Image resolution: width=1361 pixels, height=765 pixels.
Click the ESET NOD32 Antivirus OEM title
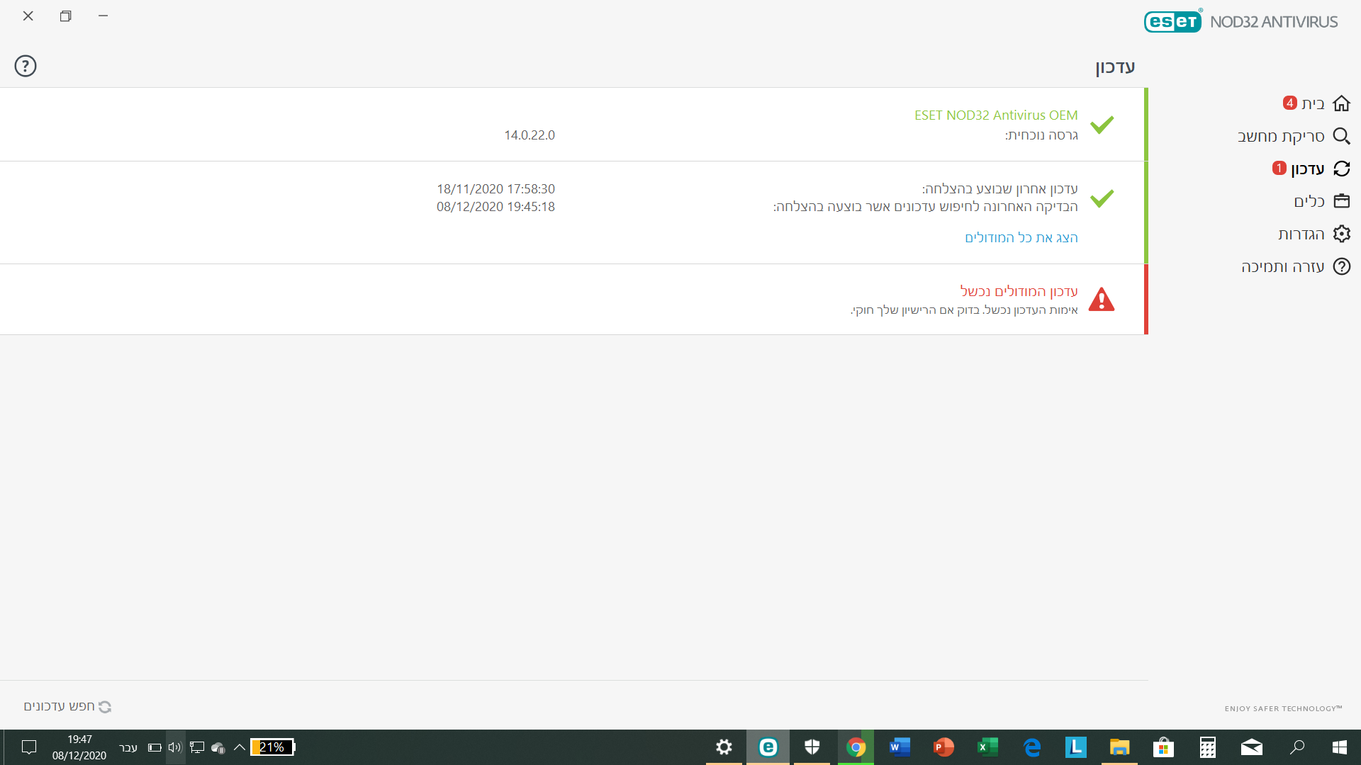click(x=995, y=115)
